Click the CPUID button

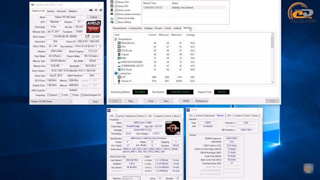pyautogui.click(x=186, y=101)
